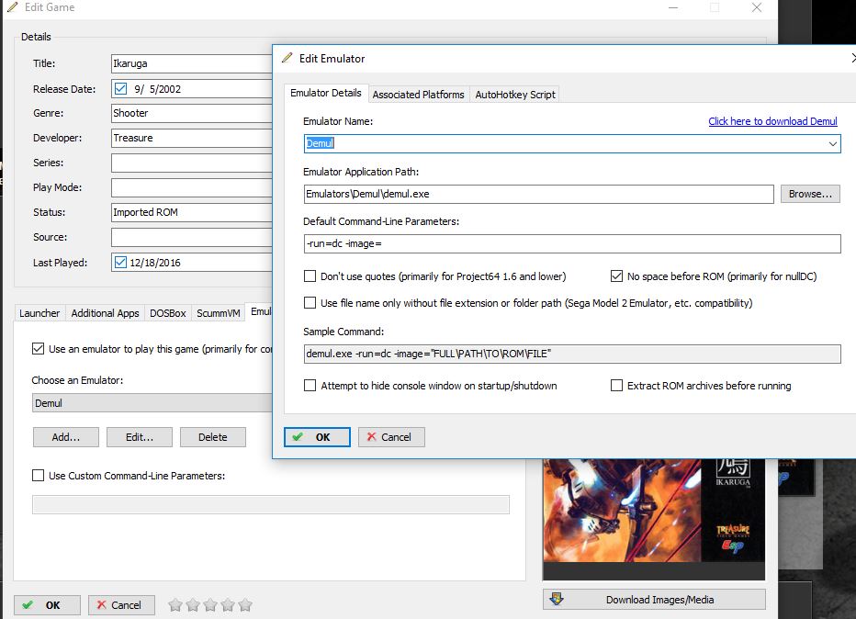
Task: Set rating to four stars in Edit Game
Action: [228, 605]
